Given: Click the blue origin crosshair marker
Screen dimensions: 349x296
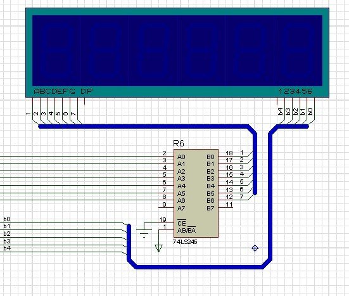Looking at the screenshot, I should click(x=255, y=248).
